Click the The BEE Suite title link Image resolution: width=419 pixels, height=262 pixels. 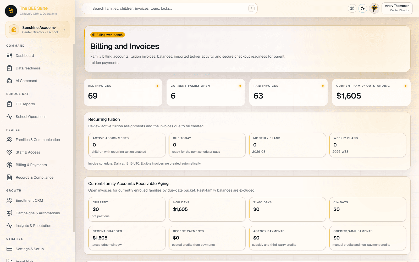click(x=34, y=8)
